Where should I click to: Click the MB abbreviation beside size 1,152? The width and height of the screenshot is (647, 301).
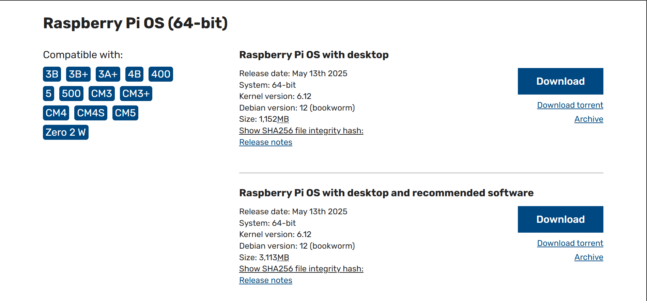(283, 119)
